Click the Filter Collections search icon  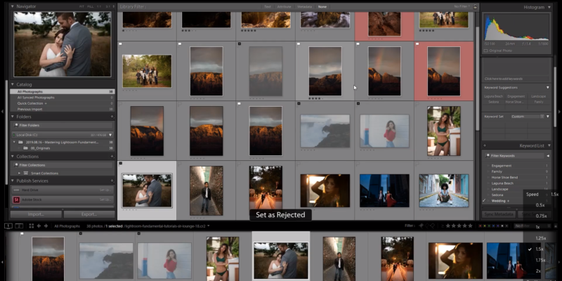click(x=16, y=165)
